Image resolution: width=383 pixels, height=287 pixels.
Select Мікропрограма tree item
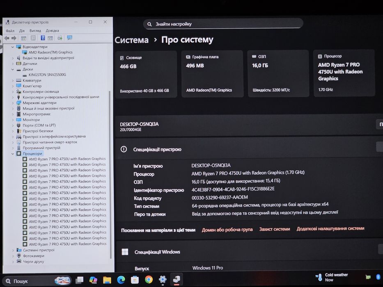(x=37, y=114)
